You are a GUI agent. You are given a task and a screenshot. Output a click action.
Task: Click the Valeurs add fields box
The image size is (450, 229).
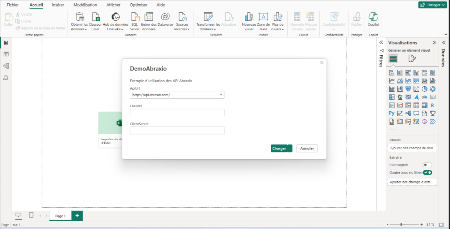412,148
